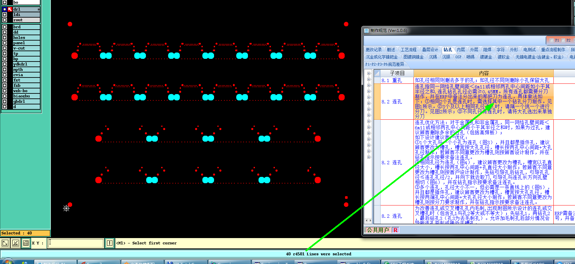Toggle the rout layer display checkbox

pos(5,20)
